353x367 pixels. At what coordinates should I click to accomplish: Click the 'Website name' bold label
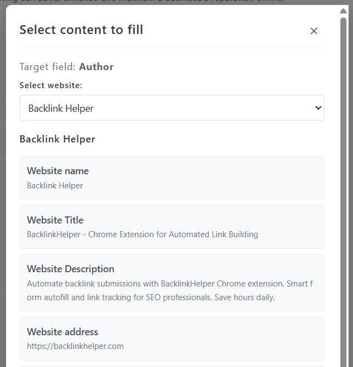coord(58,171)
